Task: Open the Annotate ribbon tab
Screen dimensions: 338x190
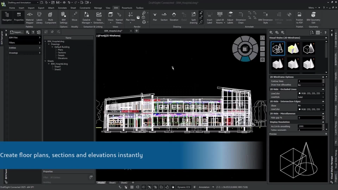Action: click(x=62, y=8)
